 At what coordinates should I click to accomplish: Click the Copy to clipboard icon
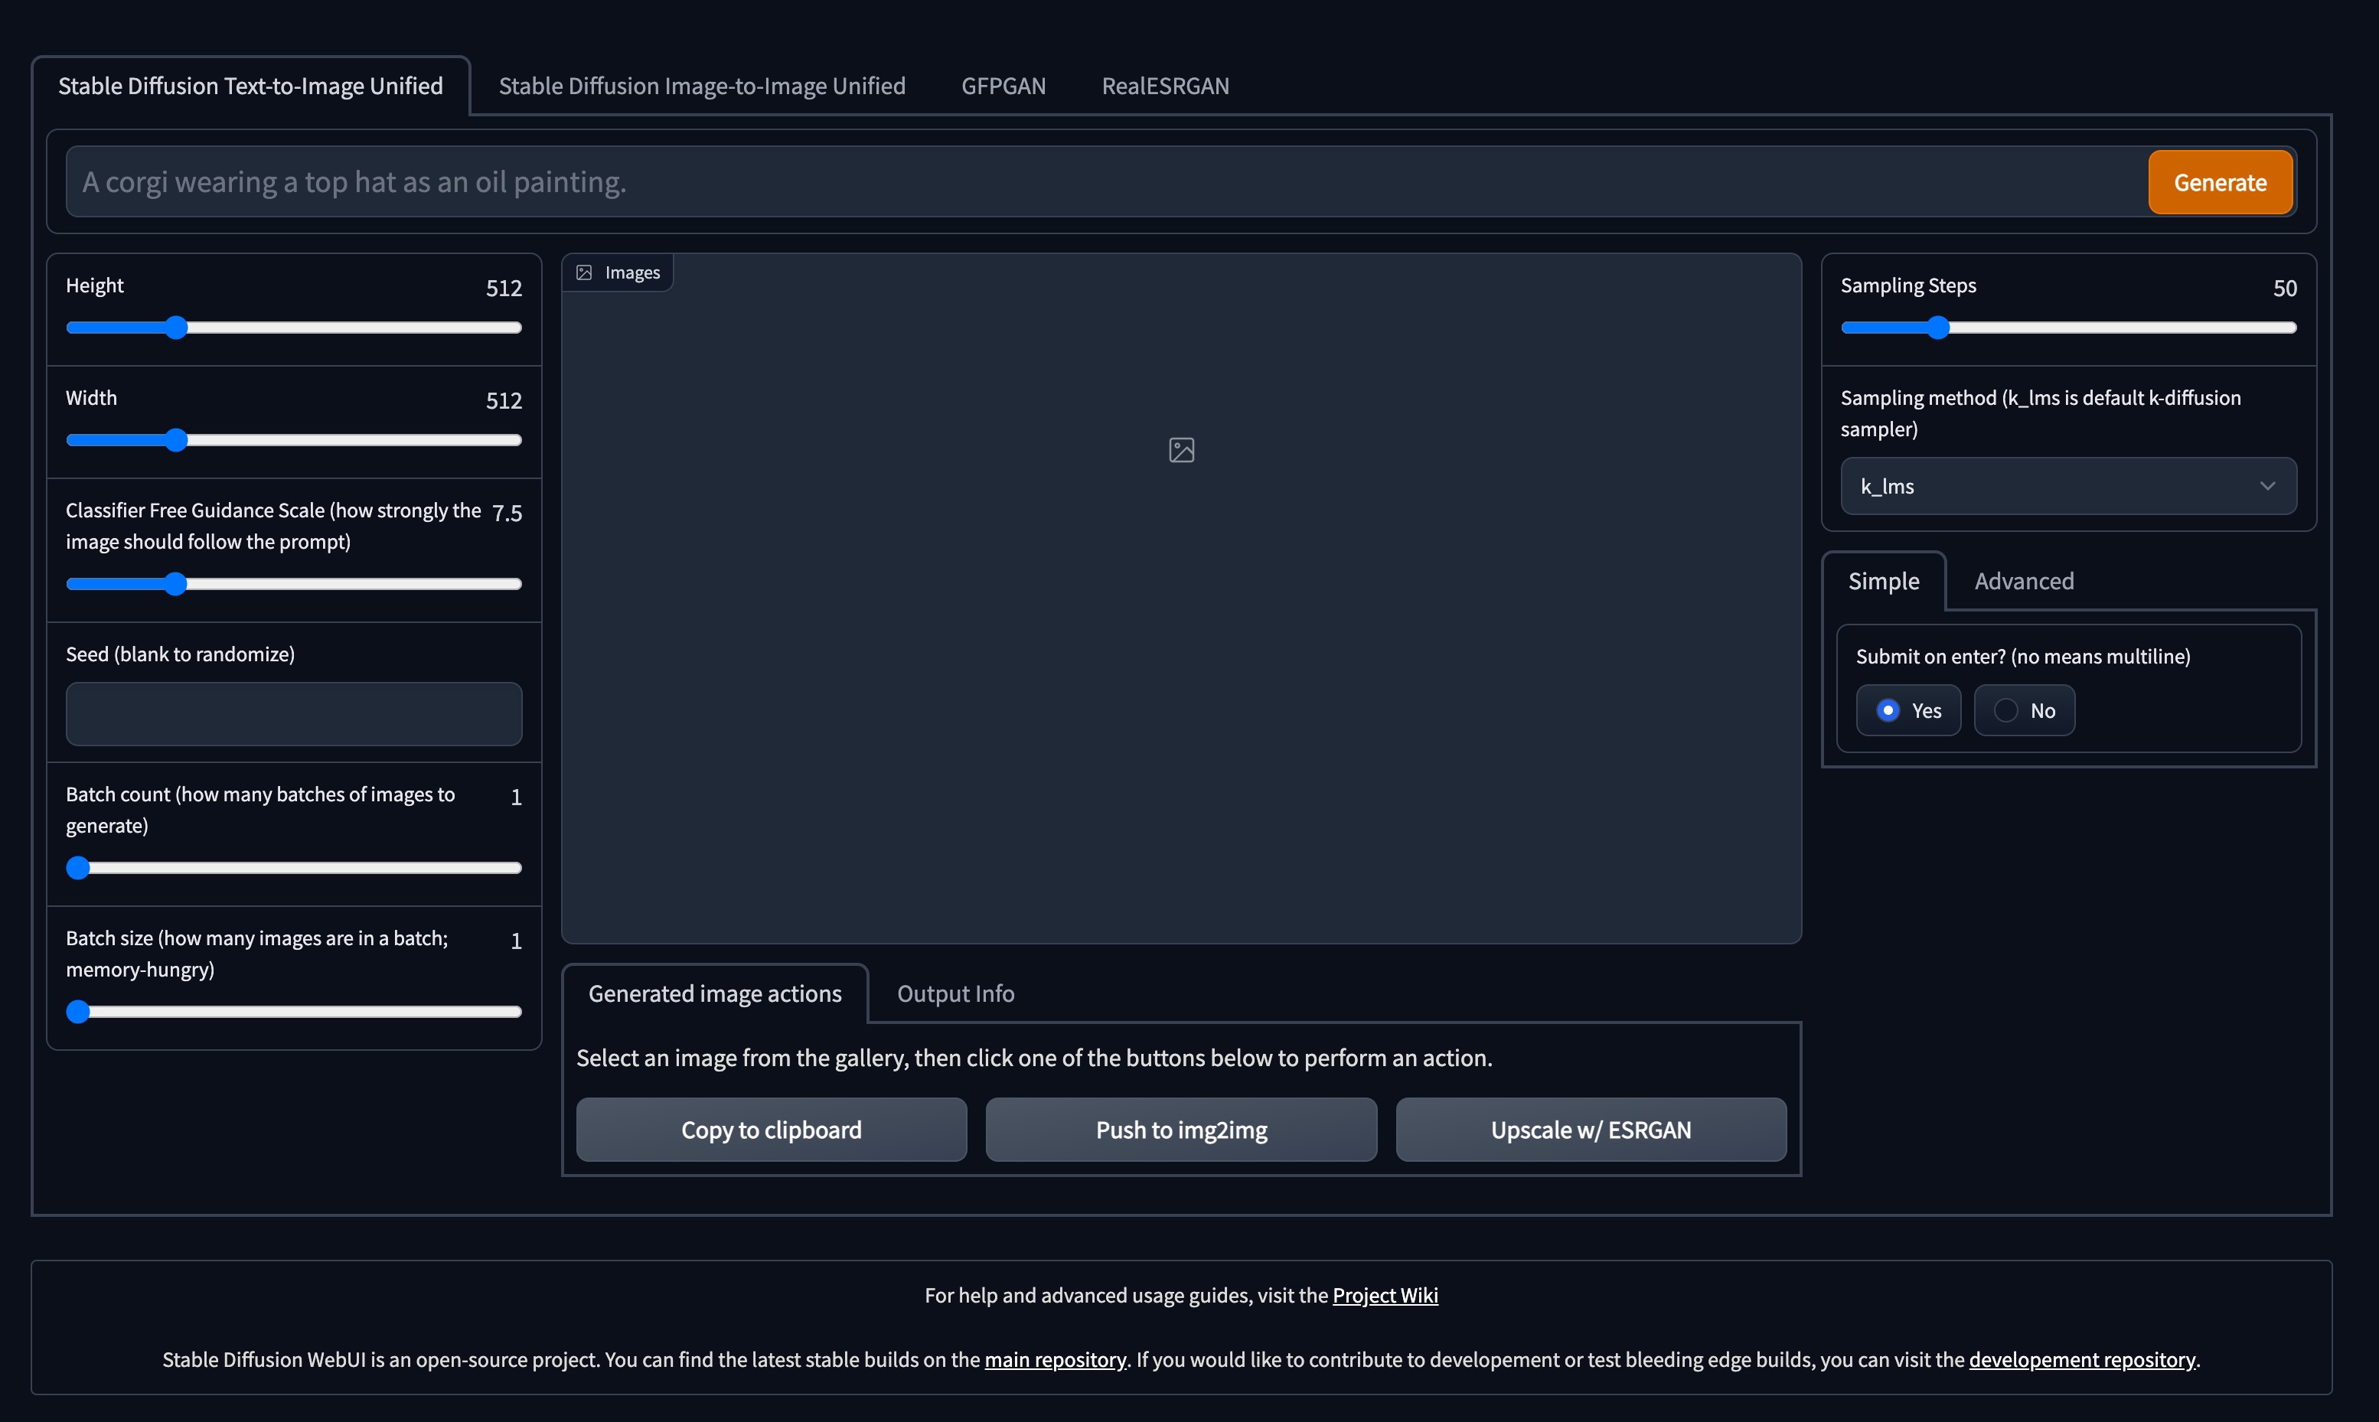pyautogui.click(x=772, y=1129)
